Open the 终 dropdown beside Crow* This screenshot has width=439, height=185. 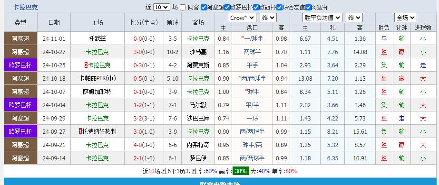click(x=268, y=18)
